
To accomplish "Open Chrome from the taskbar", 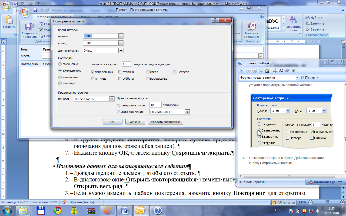I will click(x=58, y=210).
